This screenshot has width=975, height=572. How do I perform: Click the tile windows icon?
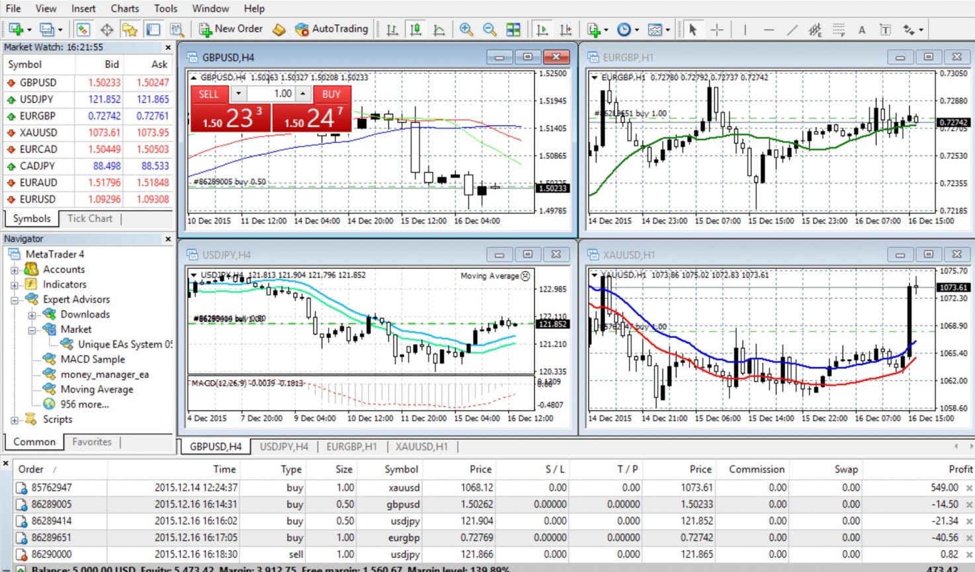tap(513, 30)
